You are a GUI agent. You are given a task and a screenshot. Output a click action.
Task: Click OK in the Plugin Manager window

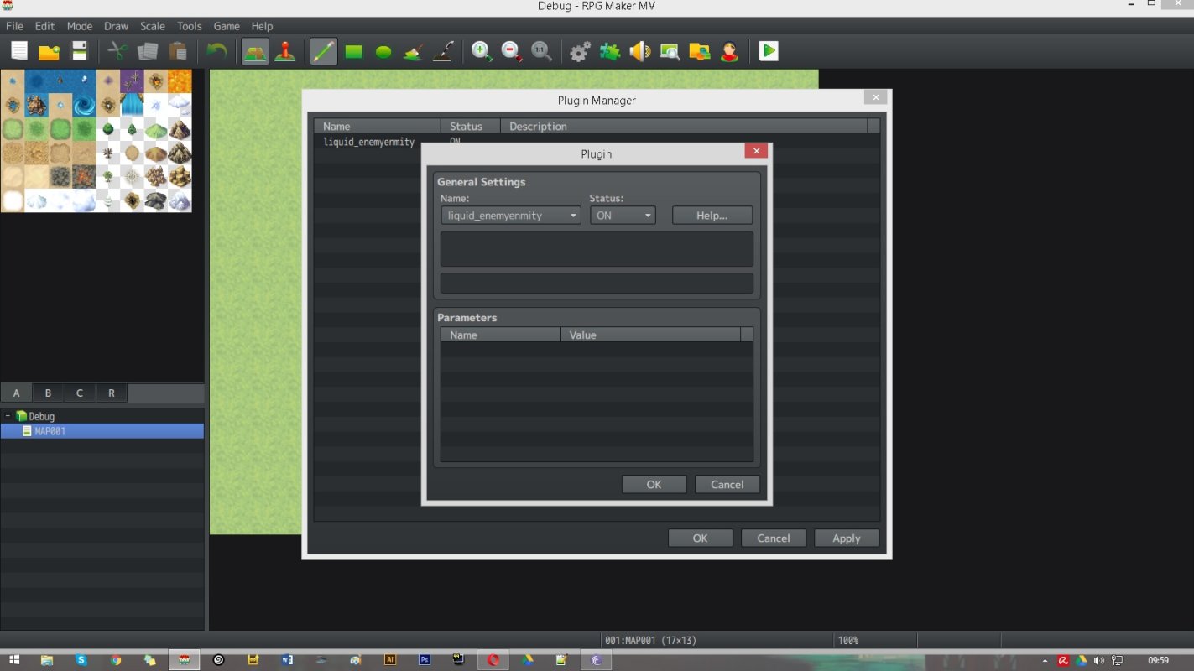point(701,538)
